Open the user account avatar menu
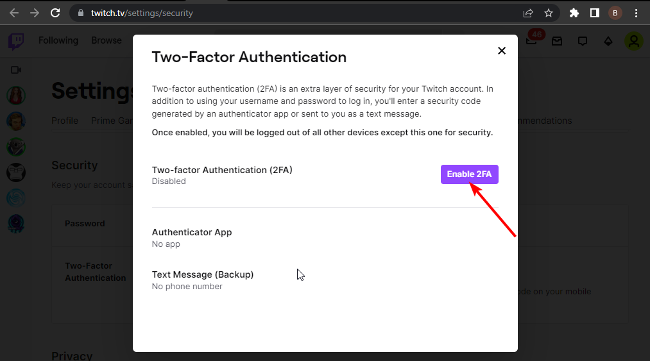The height and width of the screenshot is (361, 650). coord(634,41)
